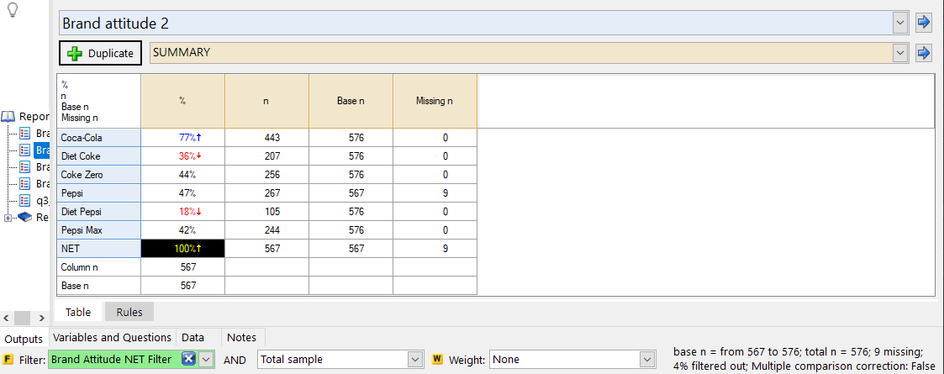Select the Diet Coke row label
Screen dimensions: 944x374
(x=98, y=156)
